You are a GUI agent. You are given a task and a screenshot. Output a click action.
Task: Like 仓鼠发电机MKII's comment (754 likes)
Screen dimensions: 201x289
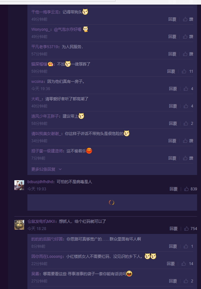coord(191,229)
